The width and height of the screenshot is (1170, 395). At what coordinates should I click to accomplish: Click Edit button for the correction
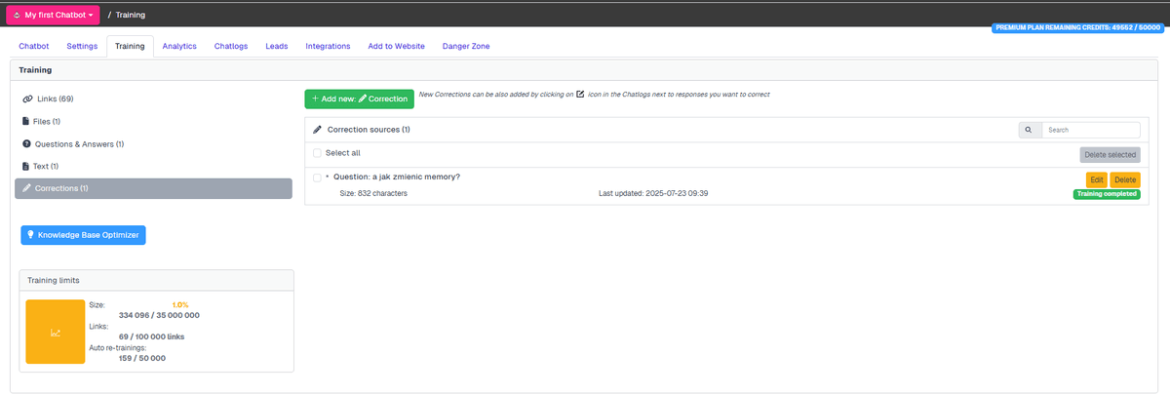tap(1097, 179)
